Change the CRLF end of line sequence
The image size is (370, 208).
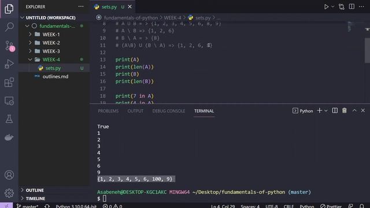(288, 206)
